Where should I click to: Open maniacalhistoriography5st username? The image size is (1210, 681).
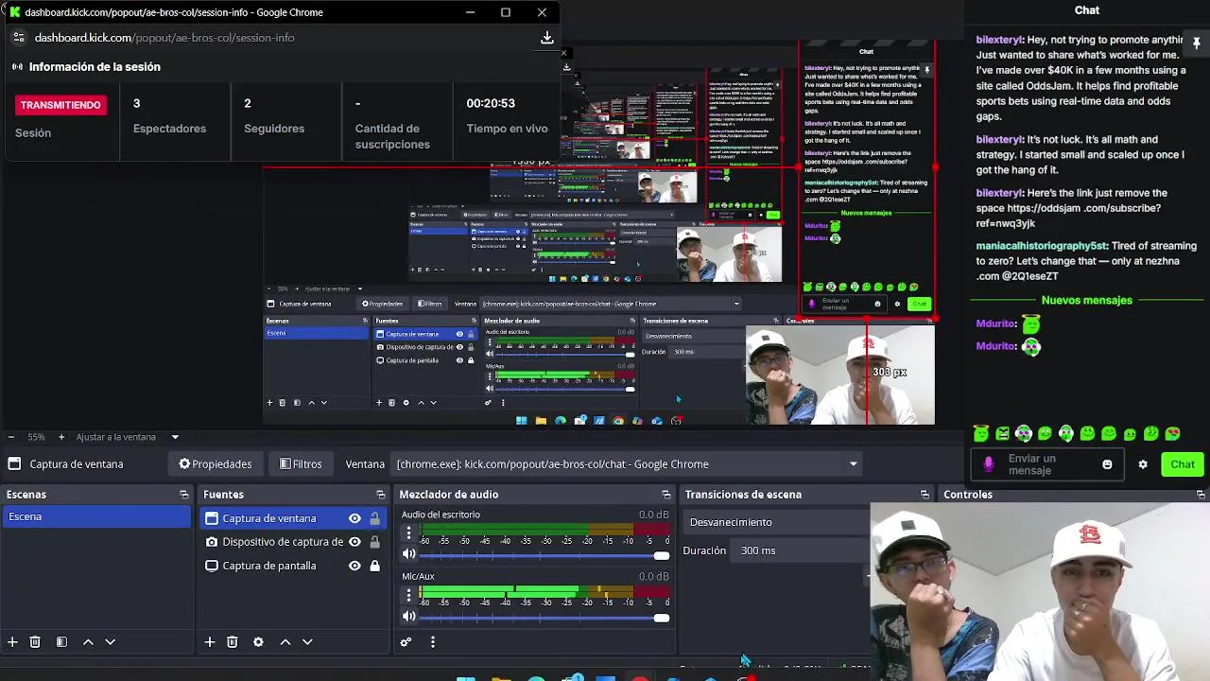1042,246
